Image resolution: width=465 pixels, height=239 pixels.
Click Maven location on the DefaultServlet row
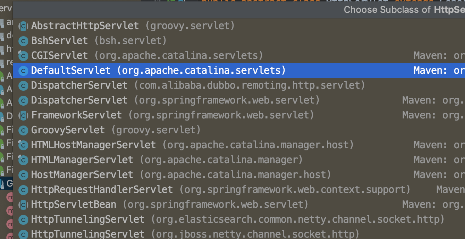click(439, 71)
